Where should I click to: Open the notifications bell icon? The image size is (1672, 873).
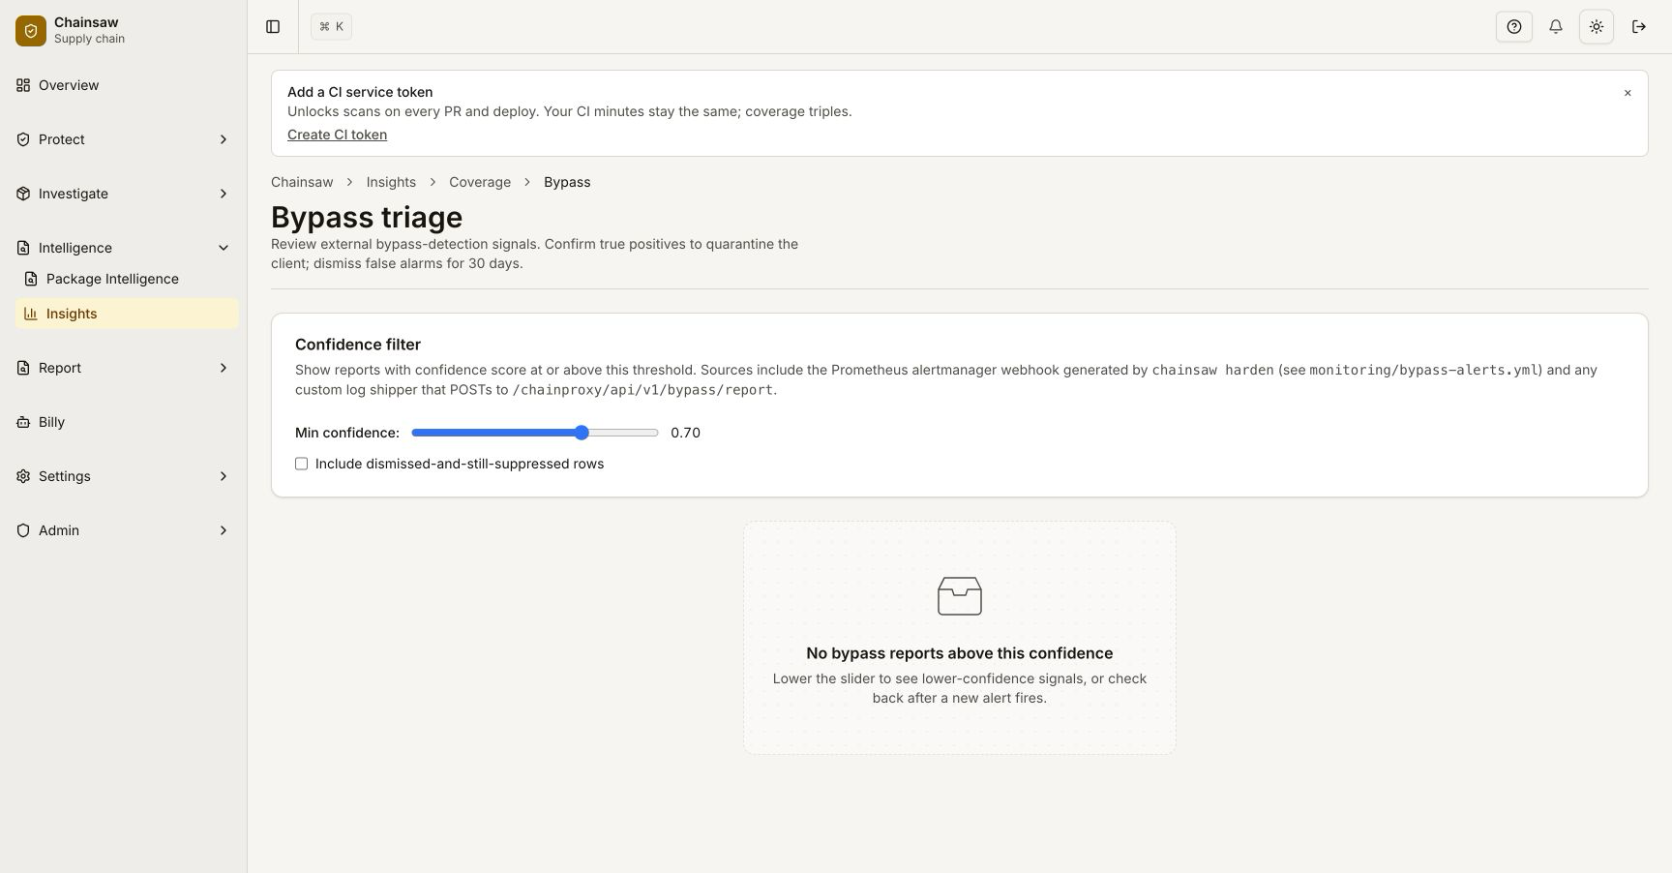(x=1556, y=27)
